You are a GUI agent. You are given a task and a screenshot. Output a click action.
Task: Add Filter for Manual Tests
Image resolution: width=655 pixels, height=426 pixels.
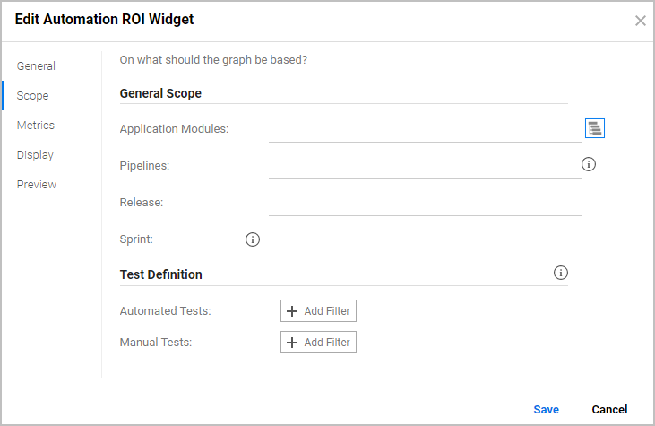point(318,343)
